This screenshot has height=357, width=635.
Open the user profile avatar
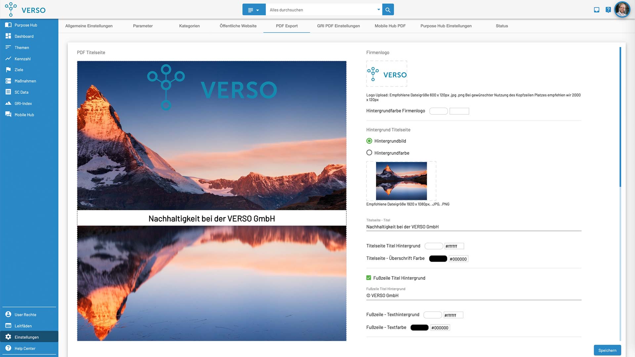coord(622,10)
